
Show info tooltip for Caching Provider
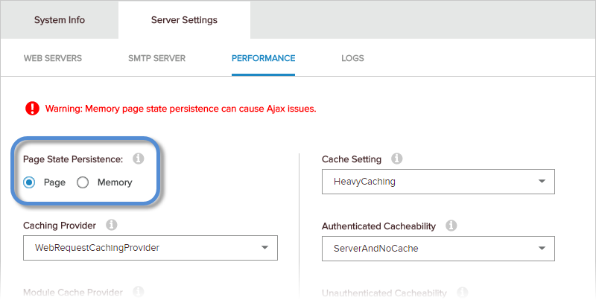[111, 225]
